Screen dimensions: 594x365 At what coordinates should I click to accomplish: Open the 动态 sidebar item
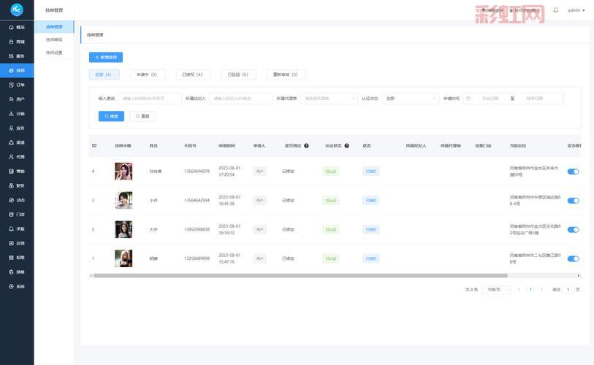[17, 200]
